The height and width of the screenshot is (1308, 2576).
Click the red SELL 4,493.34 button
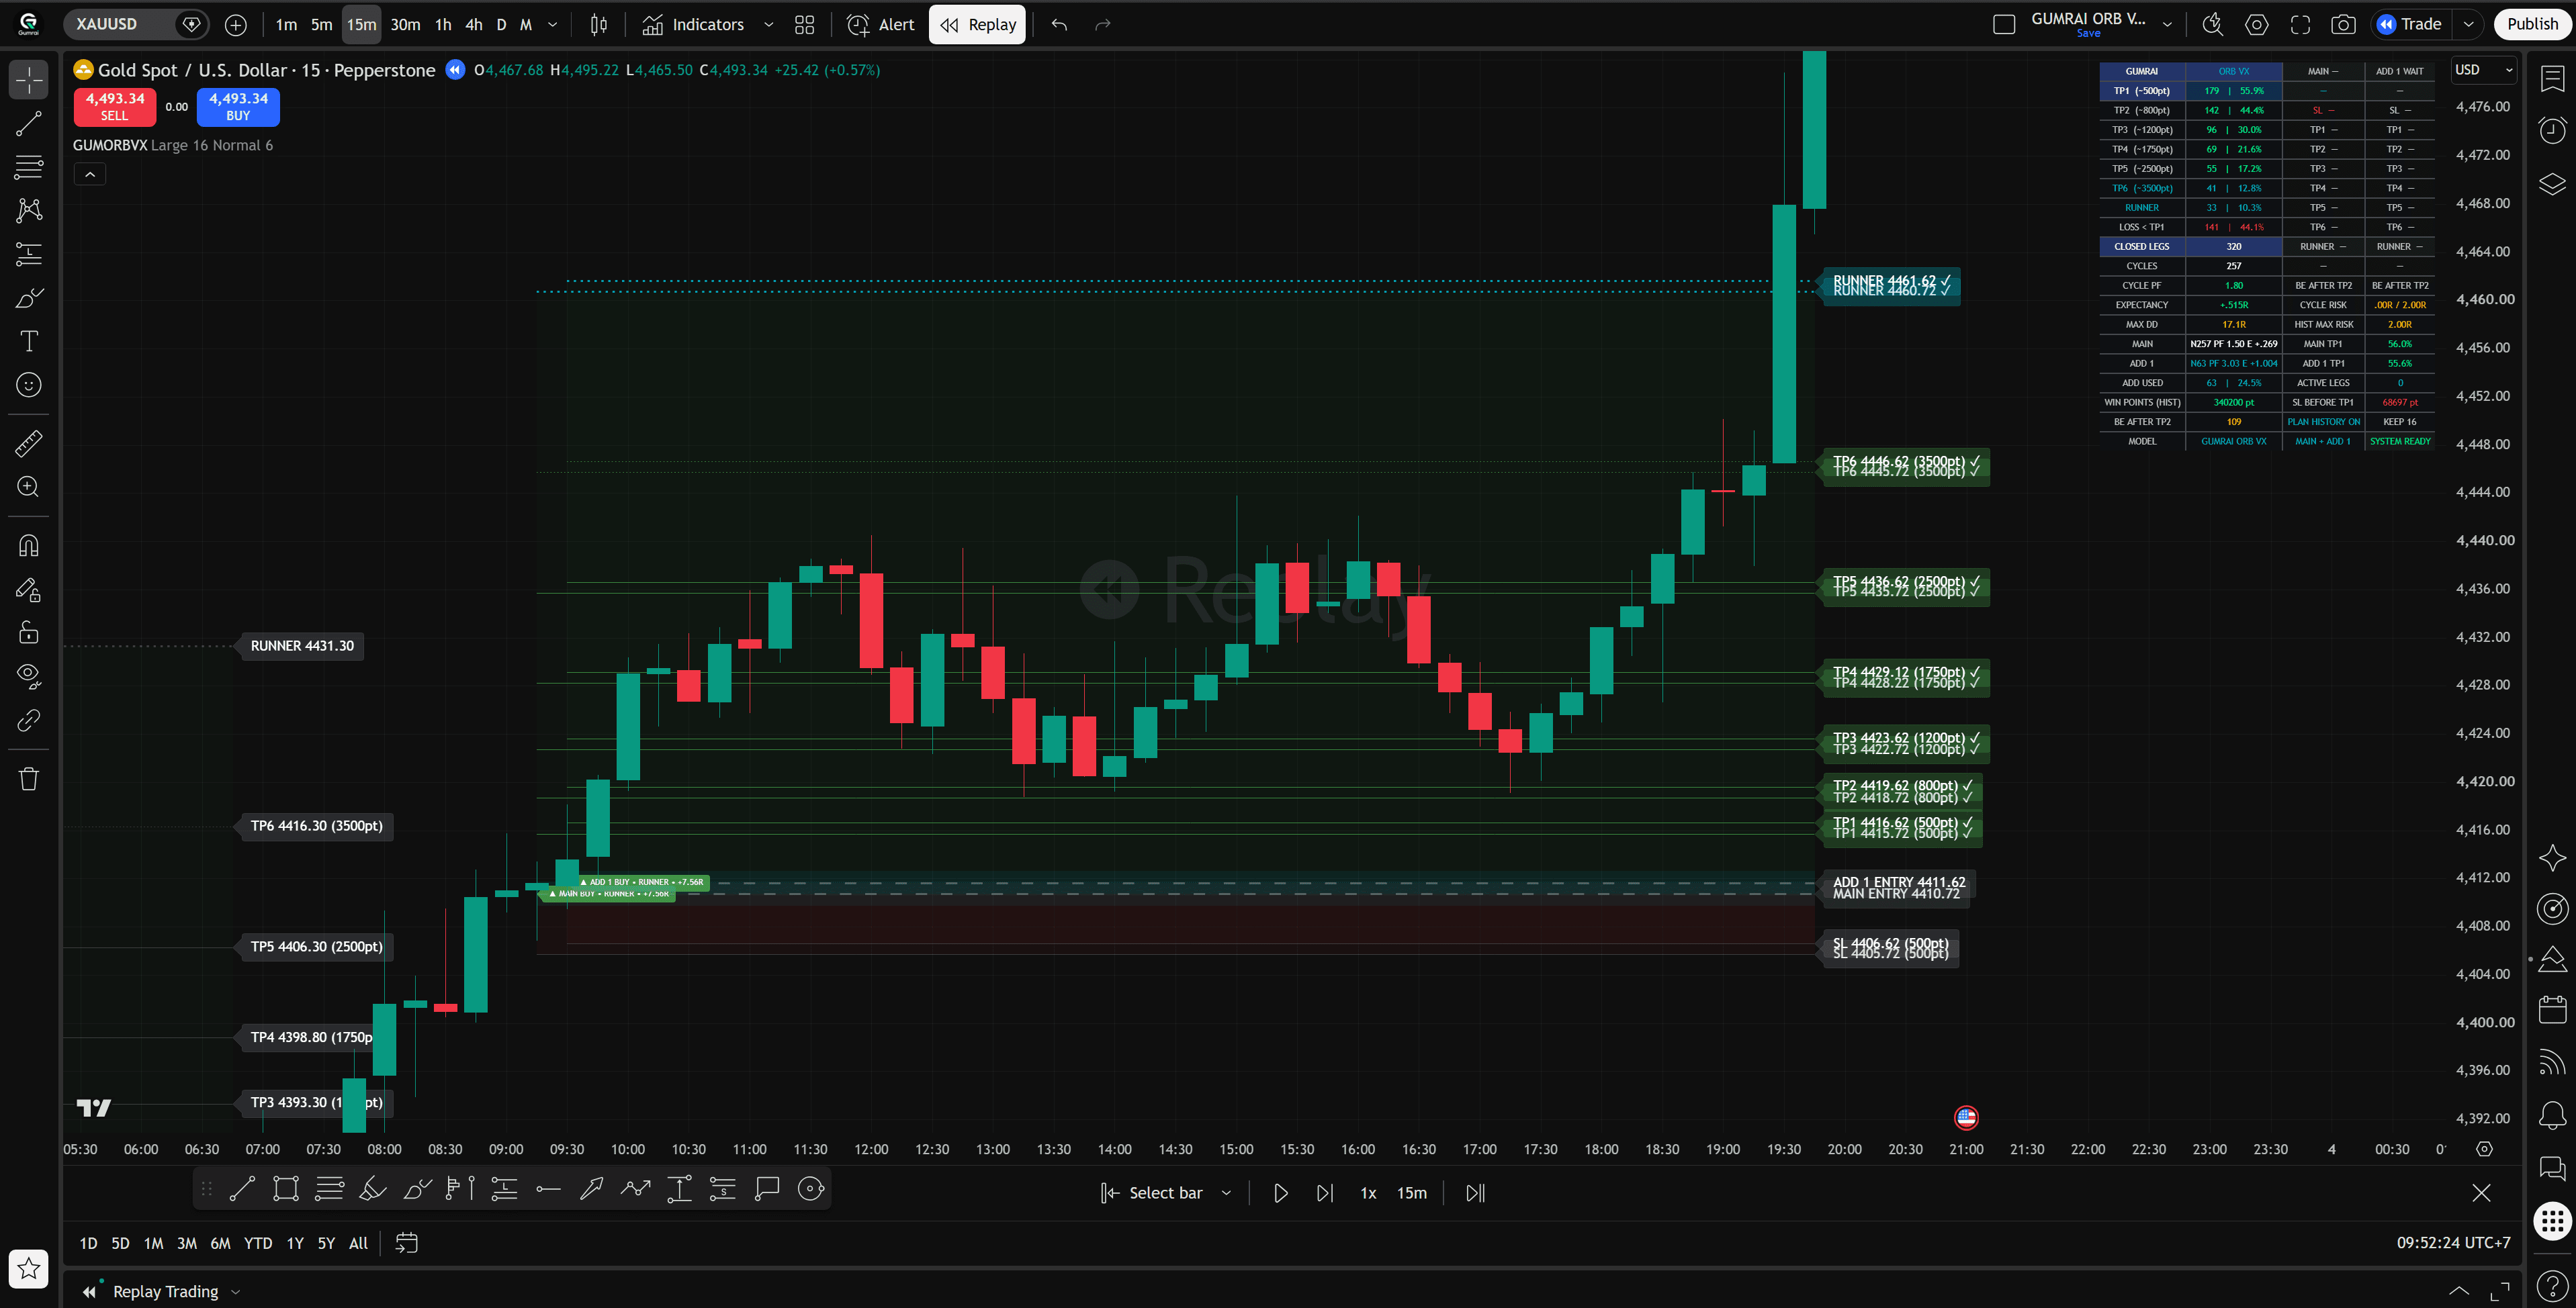(x=115, y=107)
